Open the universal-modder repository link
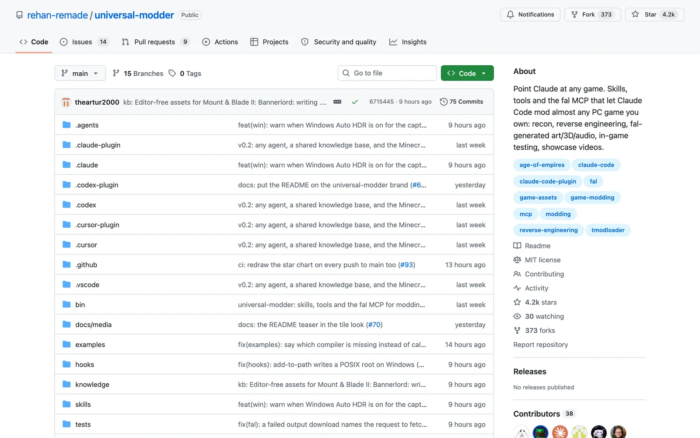The height and width of the screenshot is (438, 700). [x=134, y=15]
